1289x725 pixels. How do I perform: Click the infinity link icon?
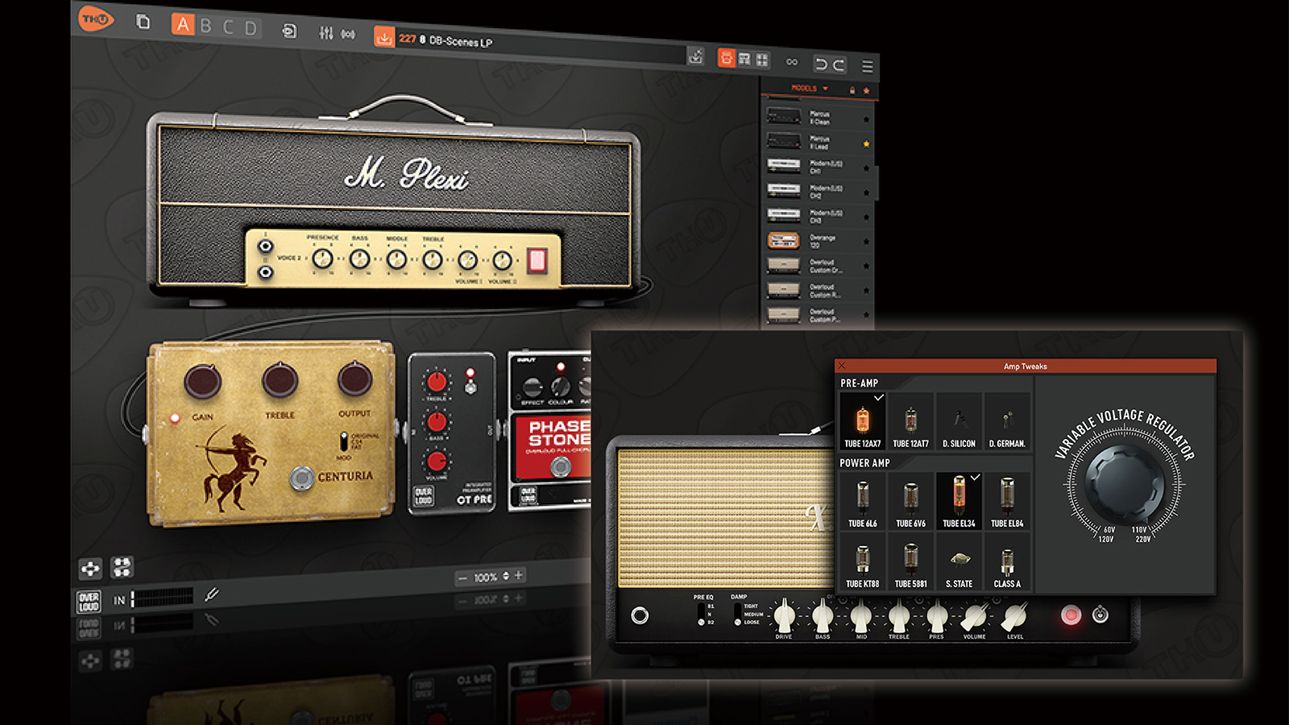pyautogui.click(x=792, y=62)
